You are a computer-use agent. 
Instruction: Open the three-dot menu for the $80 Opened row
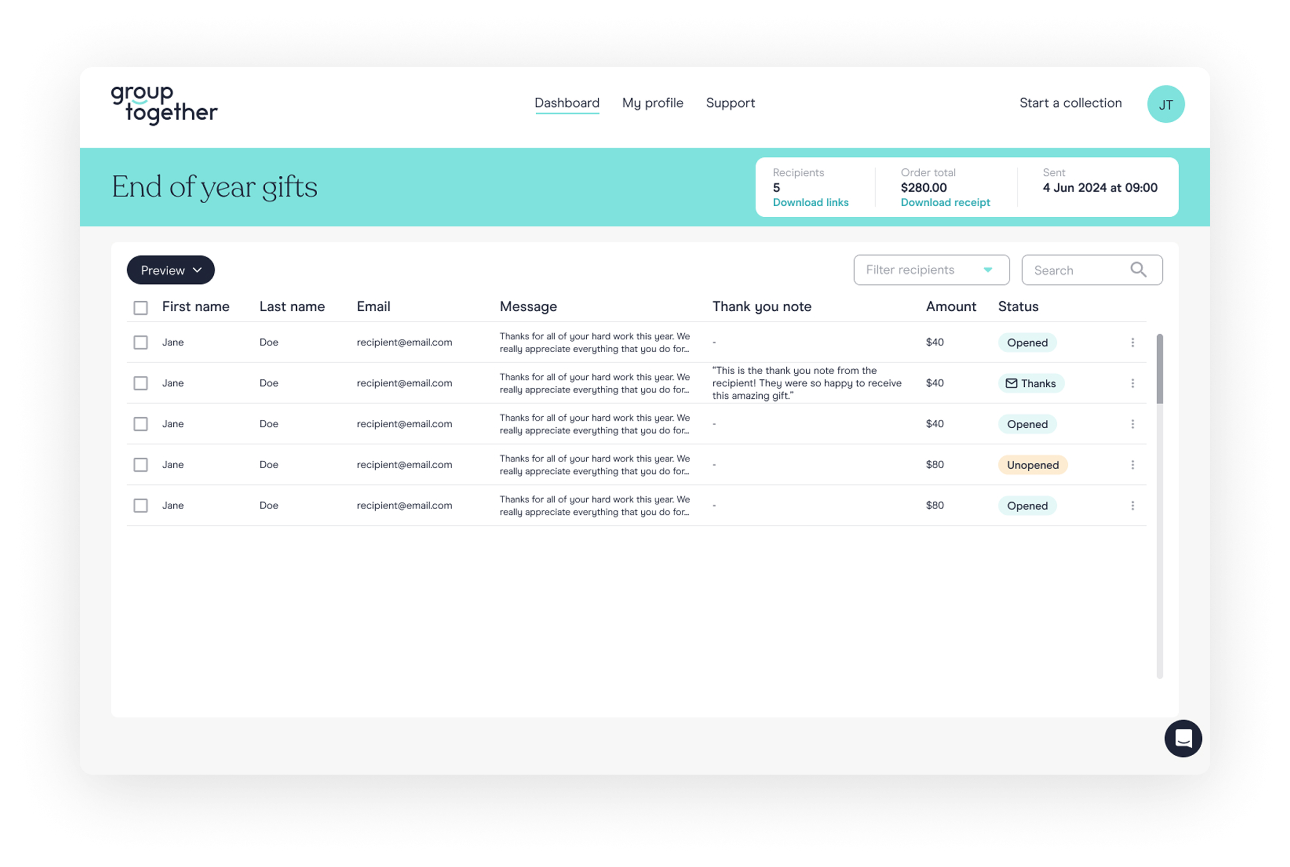pos(1132,505)
